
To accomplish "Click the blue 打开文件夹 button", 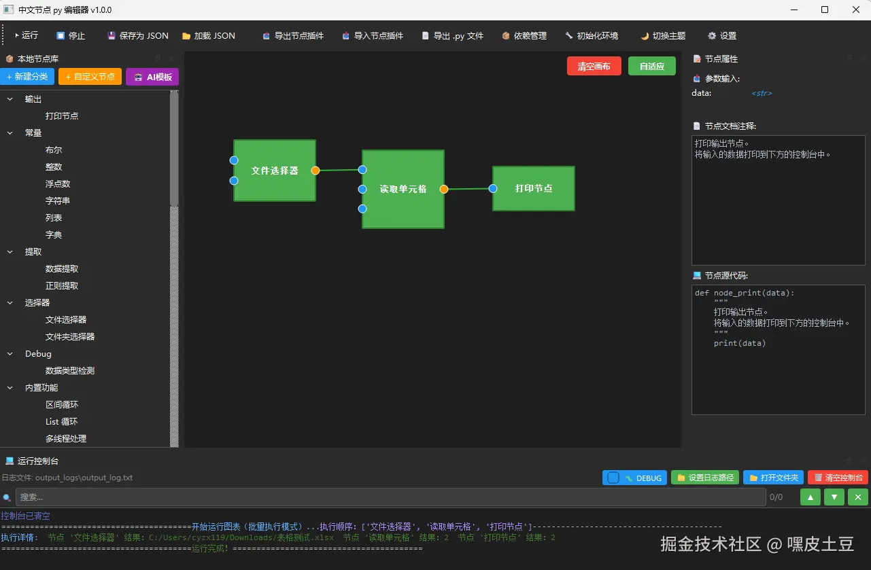I will 774,478.
